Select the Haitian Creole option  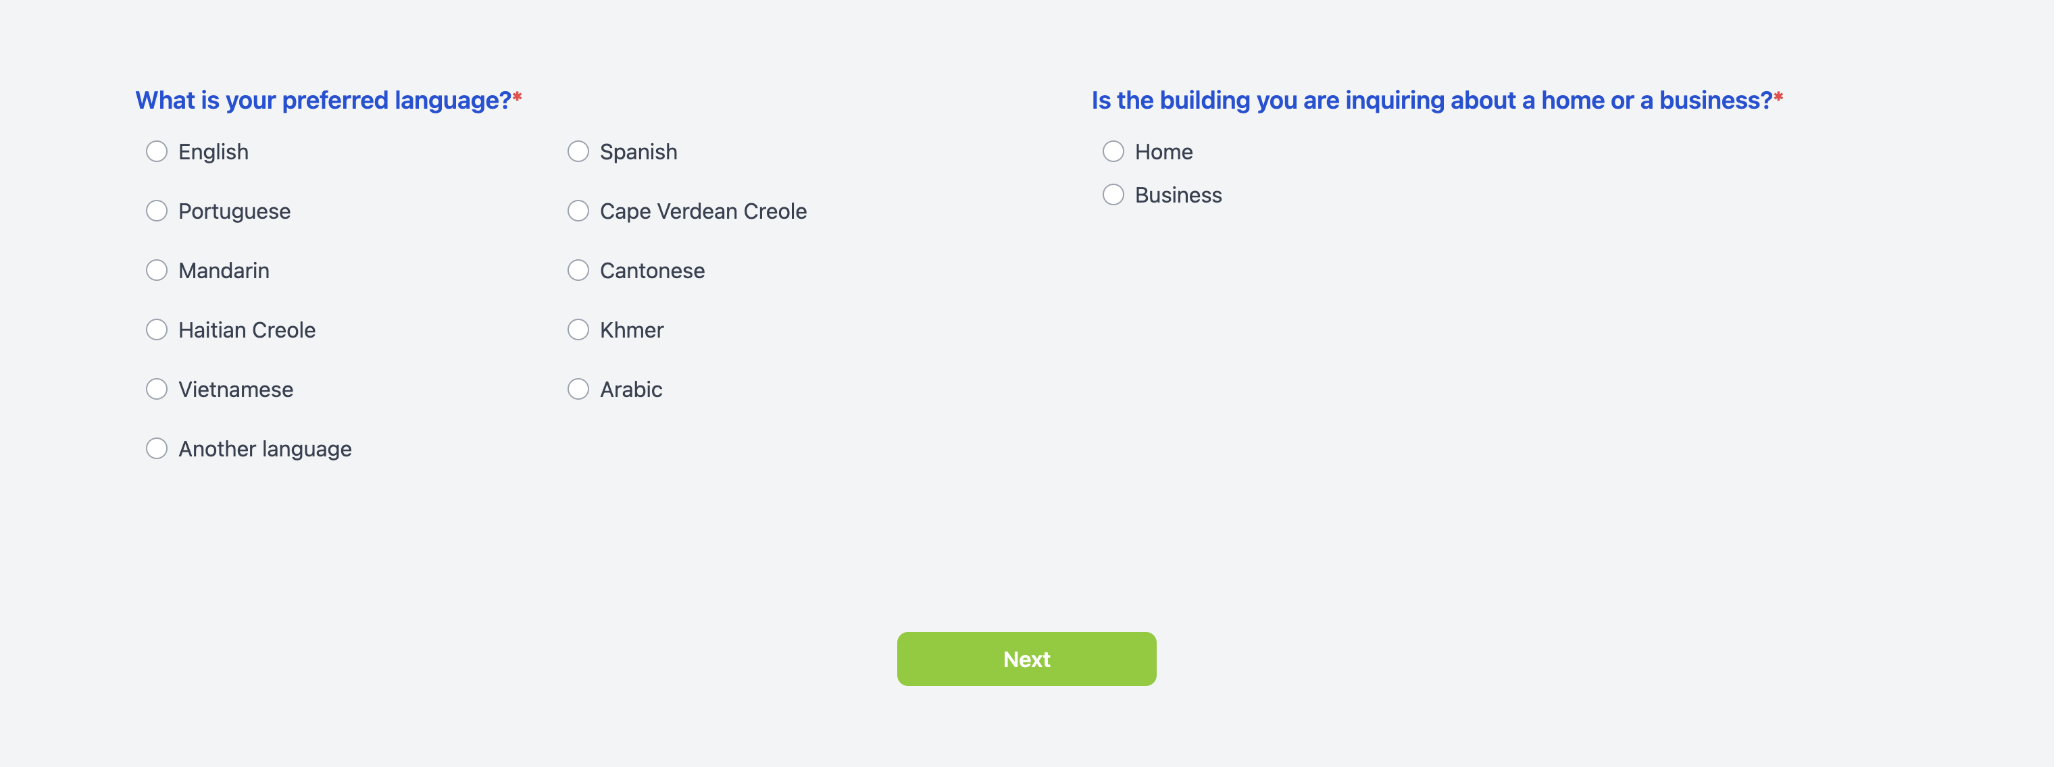pos(157,329)
